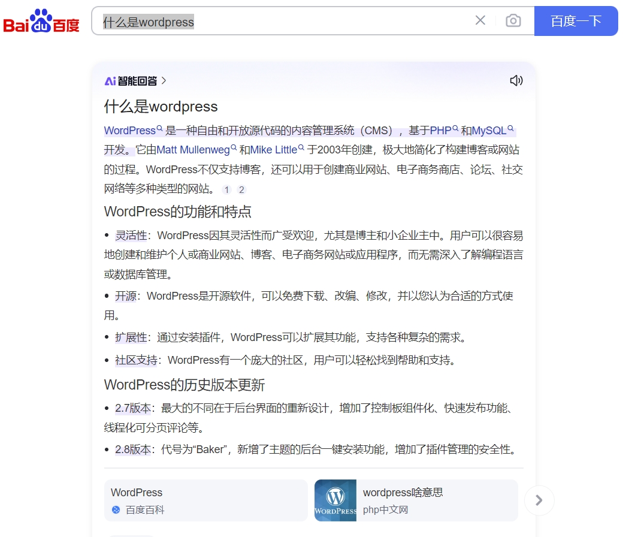This screenshot has width=635, height=537.
Task: Open wordpress啥意思 php中文网 card
Action: pyautogui.click(x=416, y=500)
